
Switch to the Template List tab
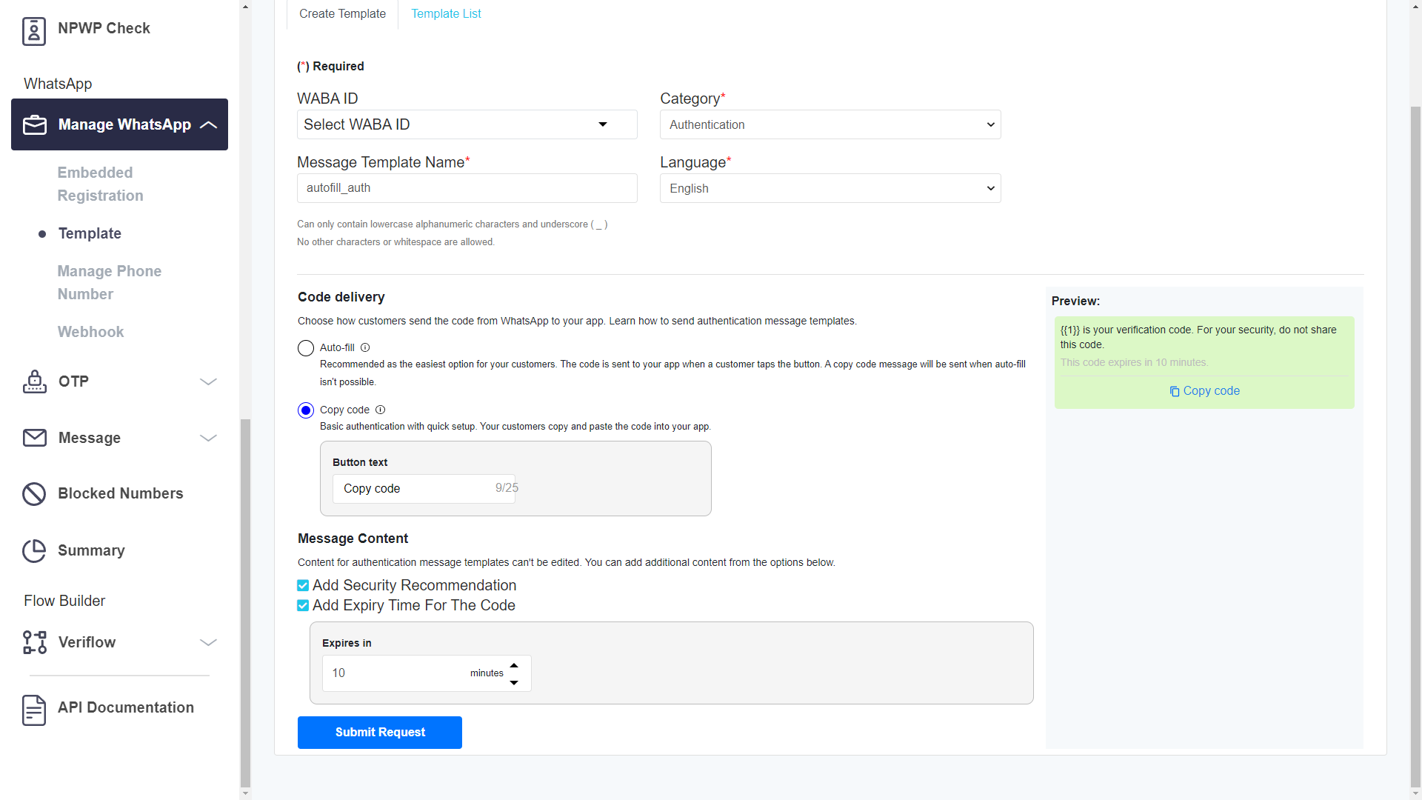[x=446, y=13]
